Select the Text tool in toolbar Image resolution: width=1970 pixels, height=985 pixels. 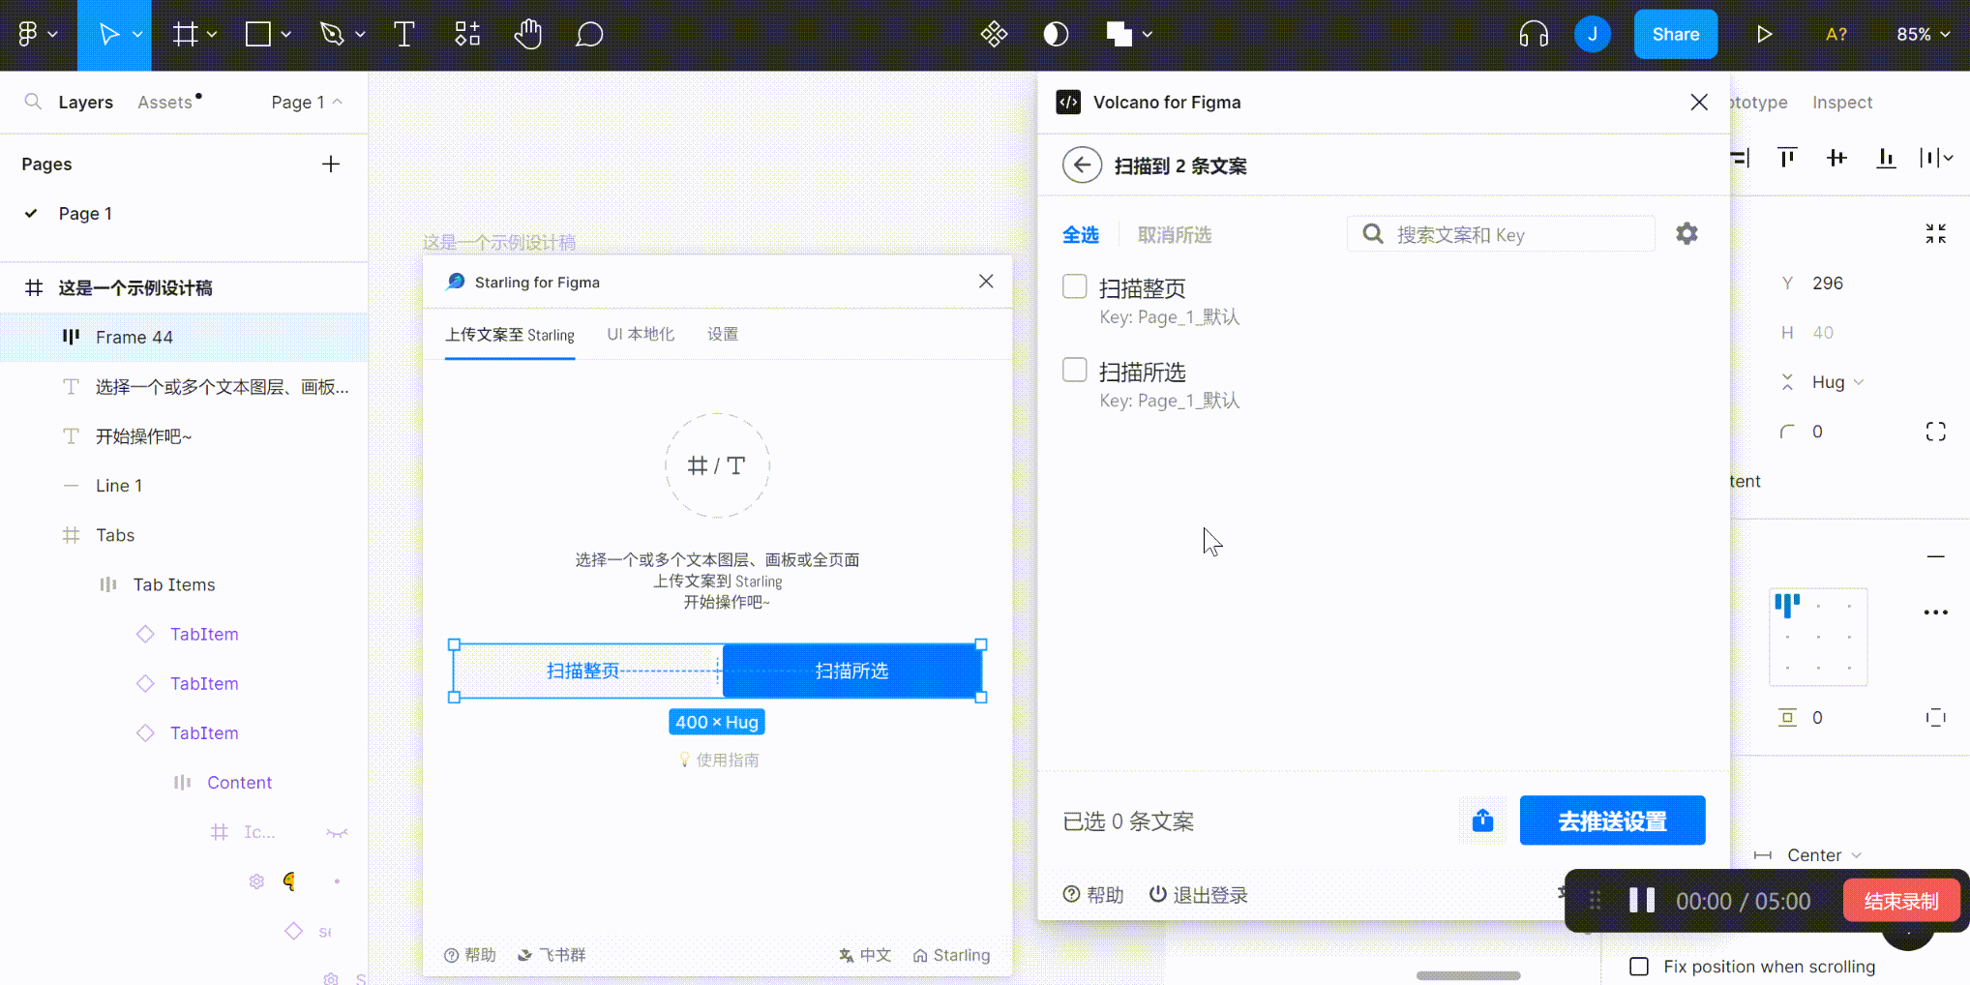click(404, 35)
